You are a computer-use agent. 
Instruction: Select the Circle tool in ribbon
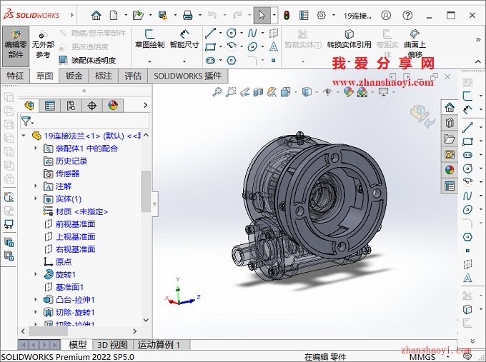tap(232, 33)
